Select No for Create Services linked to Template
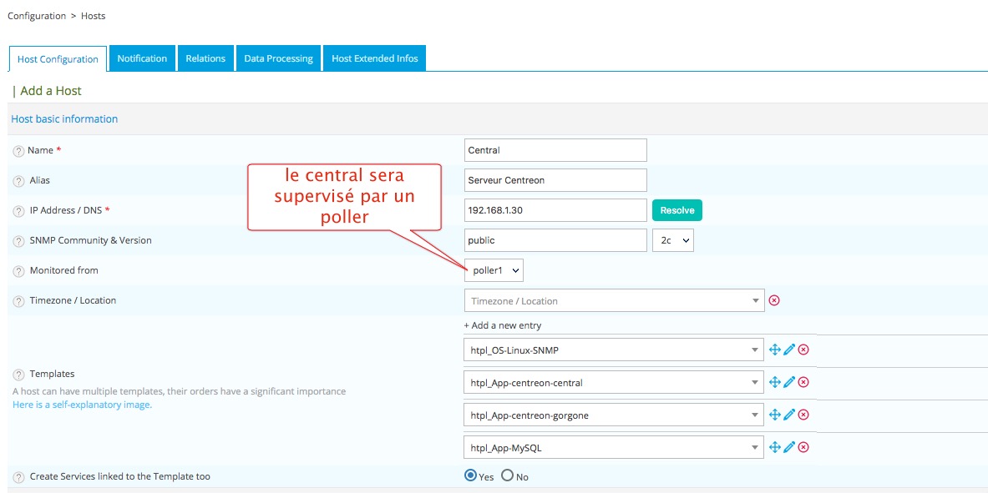 (507, 476)
